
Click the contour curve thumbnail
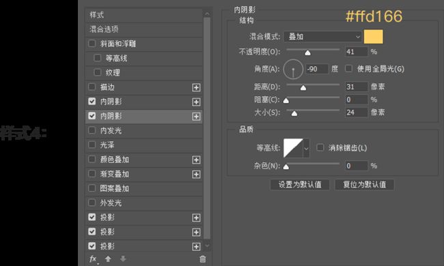click(x=293, y=148)
